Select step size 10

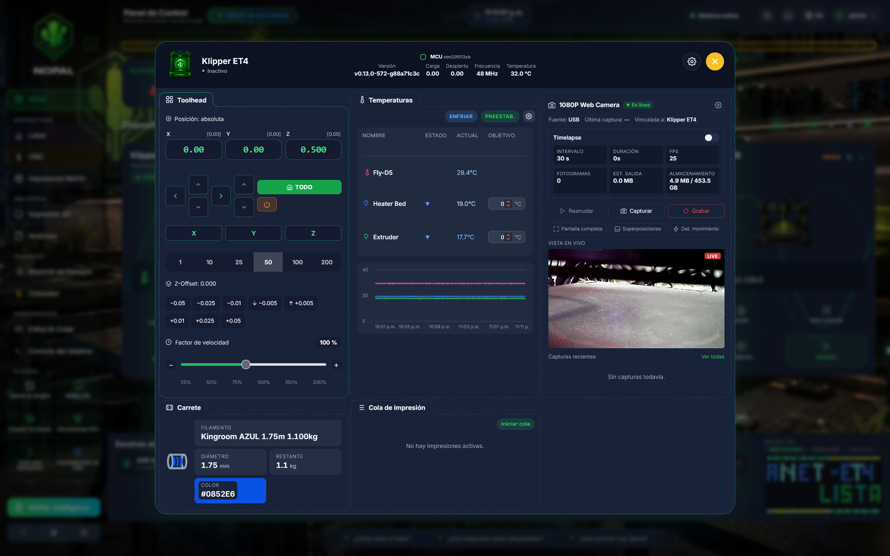(210, 262)
